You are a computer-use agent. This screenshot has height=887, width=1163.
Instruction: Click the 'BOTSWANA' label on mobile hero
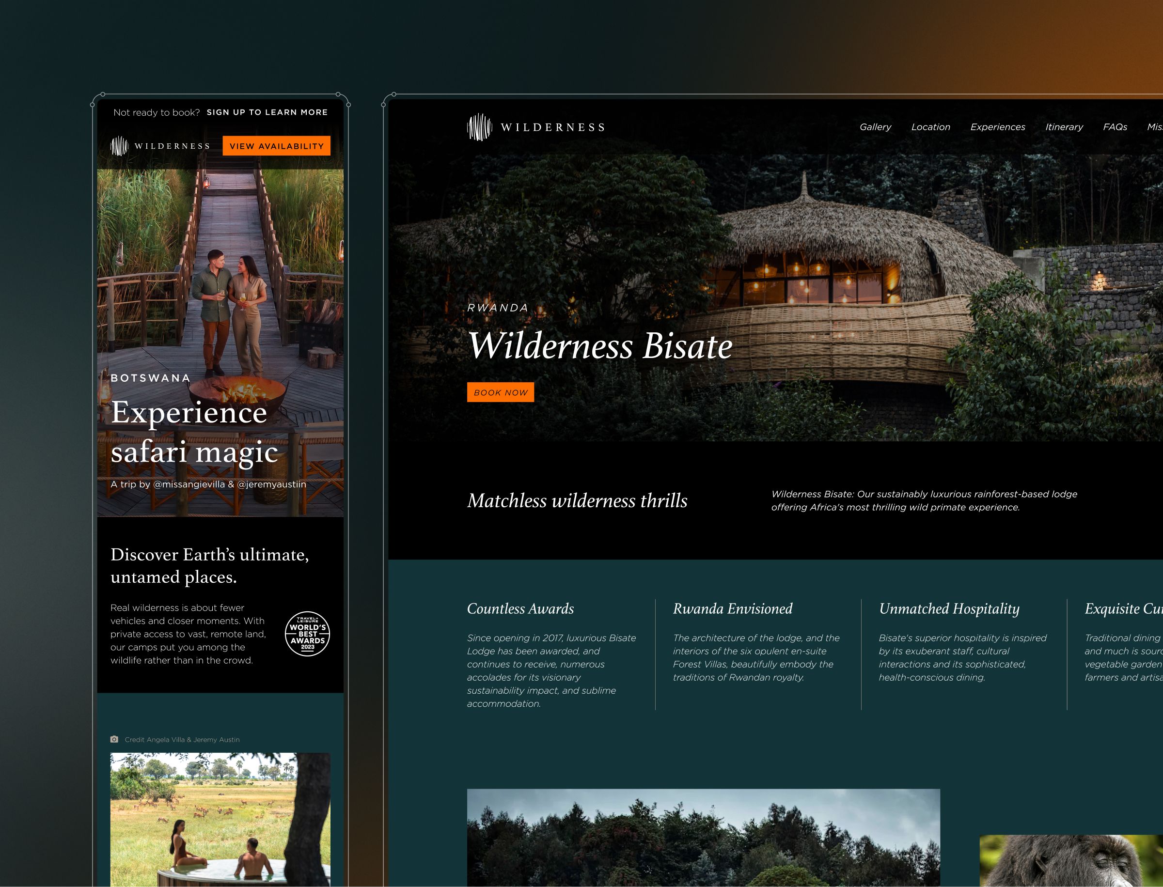tap(151, 378)
